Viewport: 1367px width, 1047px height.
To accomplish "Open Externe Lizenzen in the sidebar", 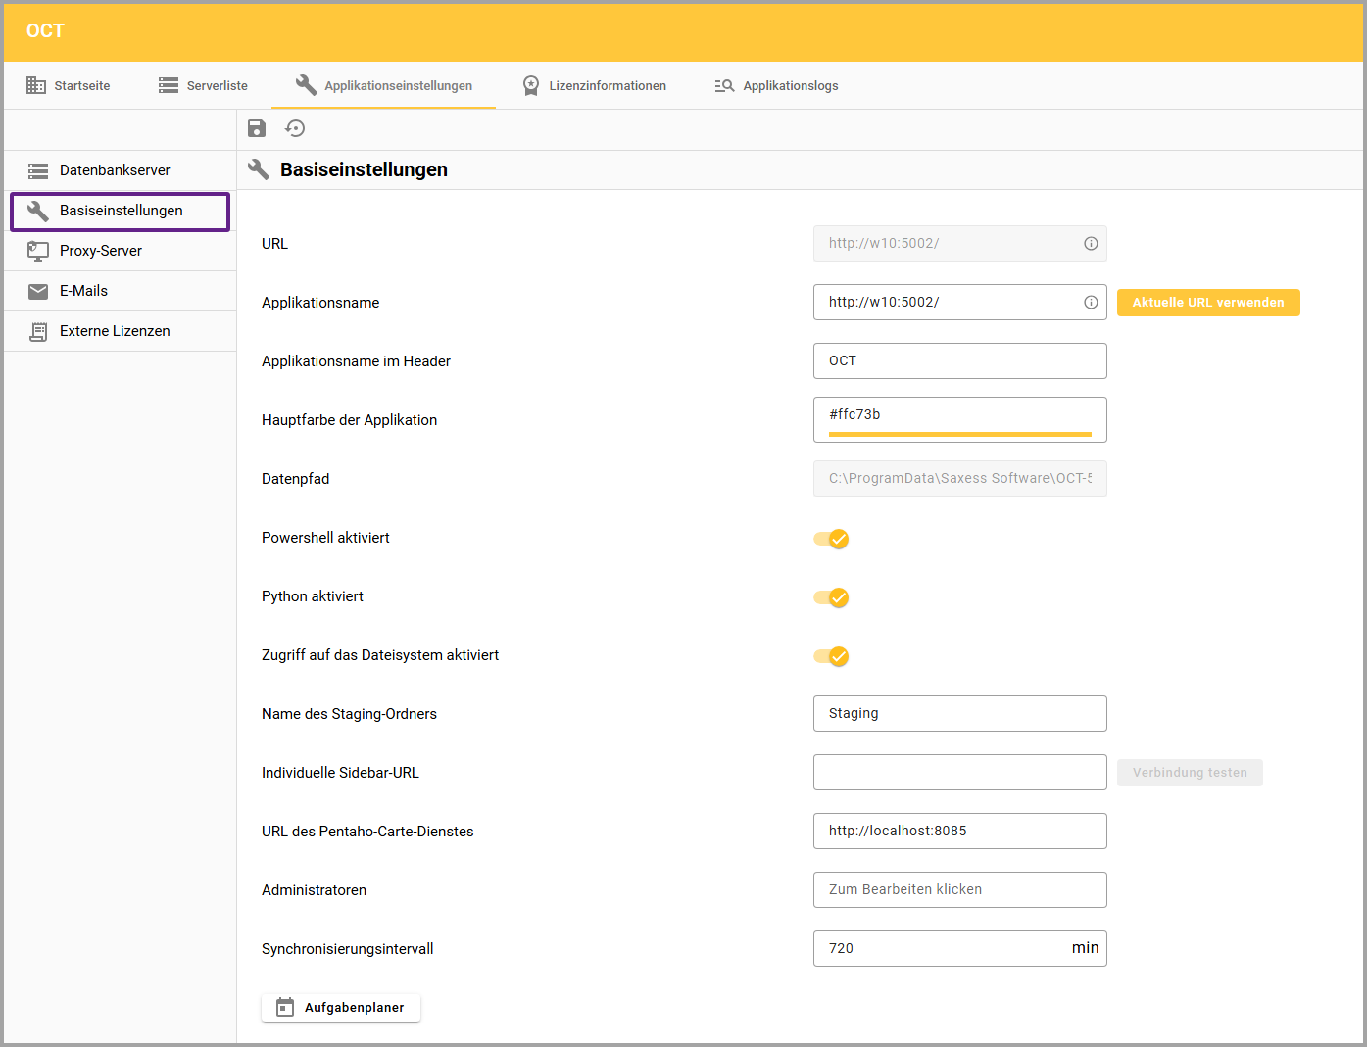I will (115, 331).
